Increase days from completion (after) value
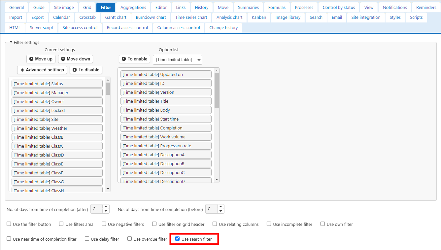The image size is (441, 250). click(x=106, y=207)
